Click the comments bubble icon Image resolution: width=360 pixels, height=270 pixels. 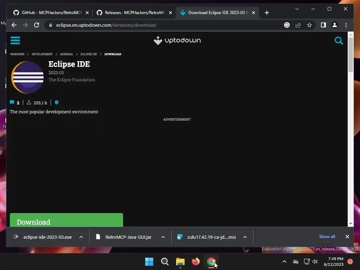point(12,102)
